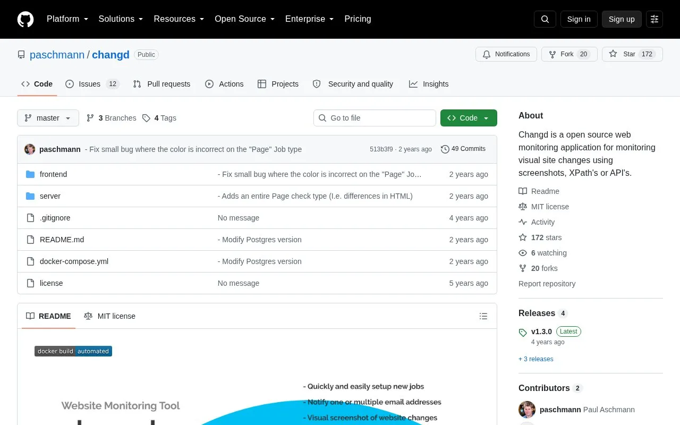Image resolution: width=680 pixels, height=425 pixels.
Task: Open the README outline list icon
Action: point(483,316)
